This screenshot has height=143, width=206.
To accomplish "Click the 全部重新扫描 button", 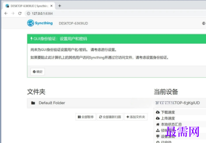I will click(110, 117).
